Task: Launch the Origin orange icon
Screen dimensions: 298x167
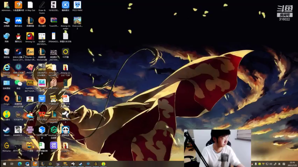Action: pyautogui.click(x=6, y=99)
